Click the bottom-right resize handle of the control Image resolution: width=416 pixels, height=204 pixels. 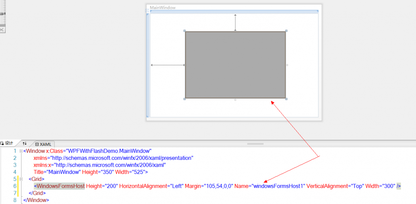(286, 99)
